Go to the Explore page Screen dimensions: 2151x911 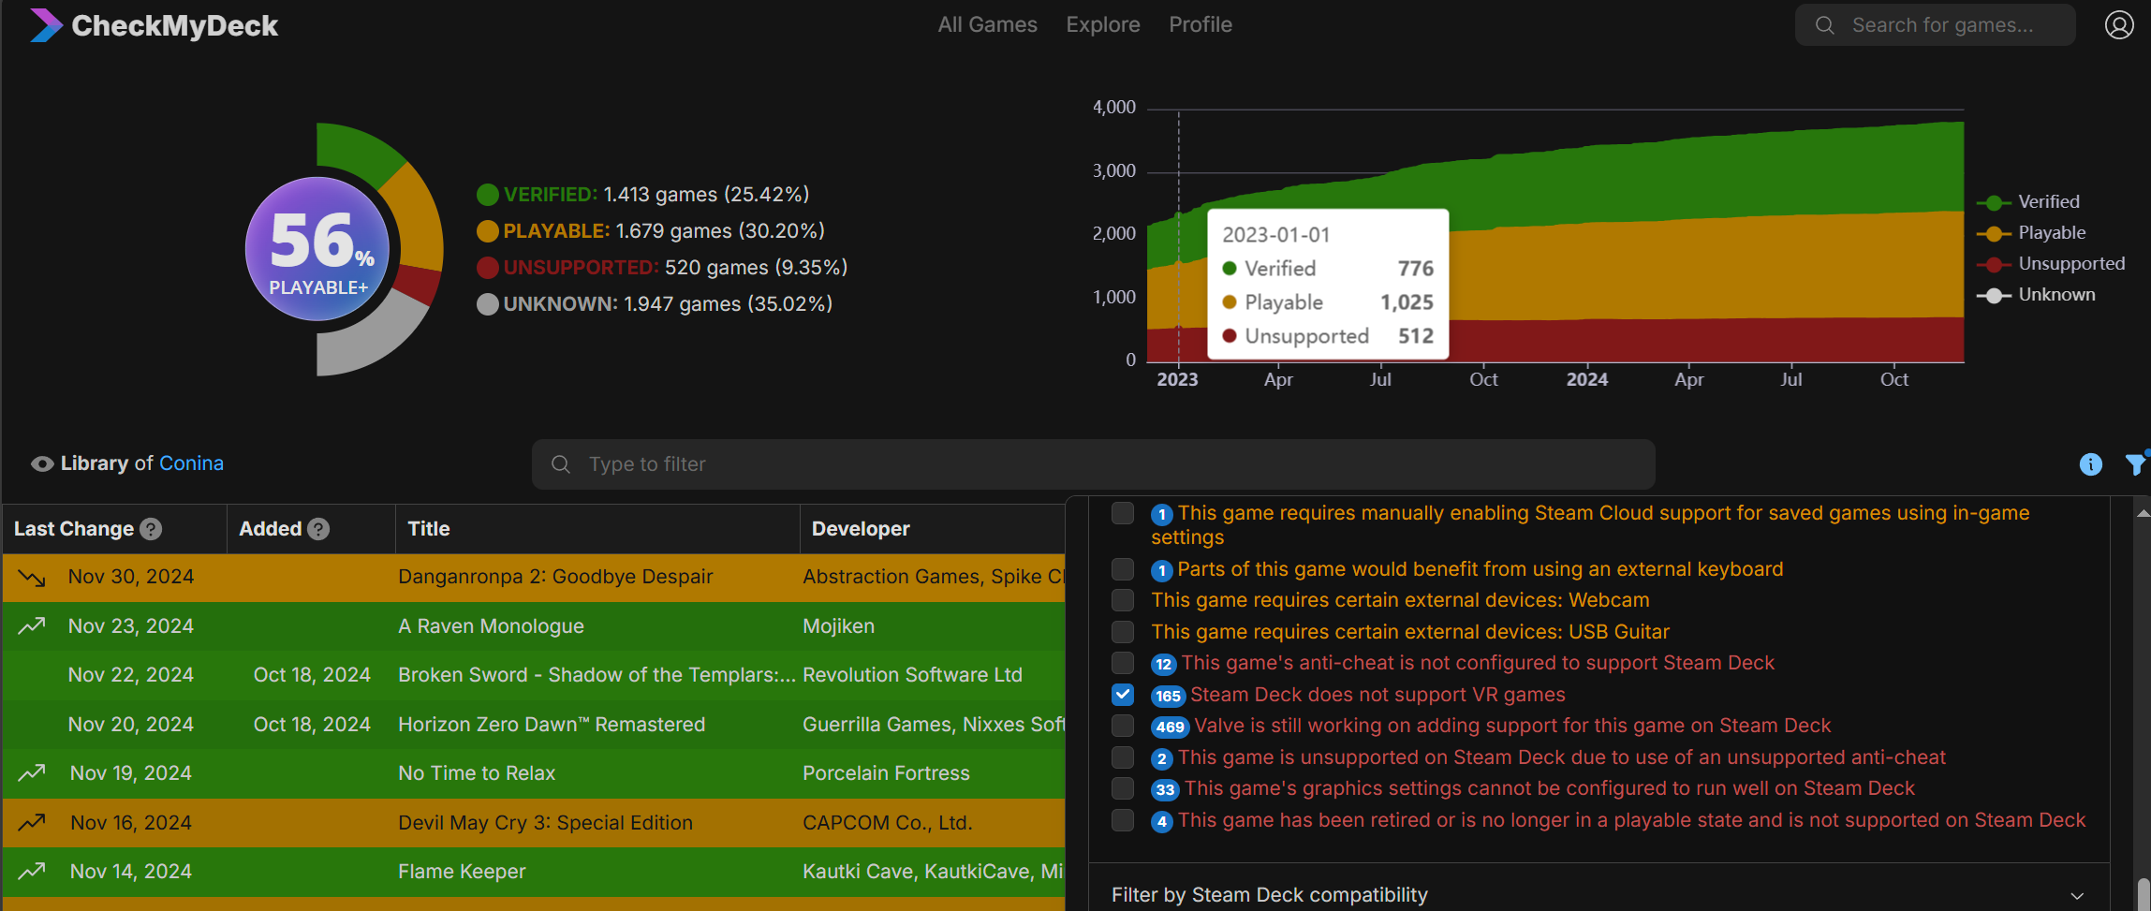tap(1103, 25)
